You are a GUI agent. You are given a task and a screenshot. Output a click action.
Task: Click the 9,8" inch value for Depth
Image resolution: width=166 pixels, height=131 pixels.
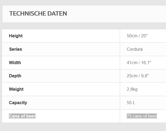pyautogui.click(x=145, y=76)
